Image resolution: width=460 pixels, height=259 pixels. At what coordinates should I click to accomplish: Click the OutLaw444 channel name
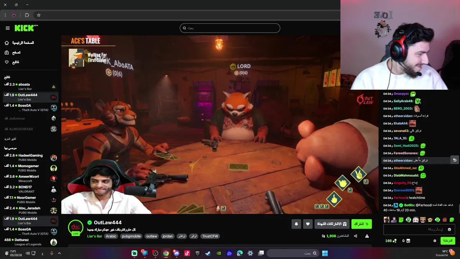point(107,223)
